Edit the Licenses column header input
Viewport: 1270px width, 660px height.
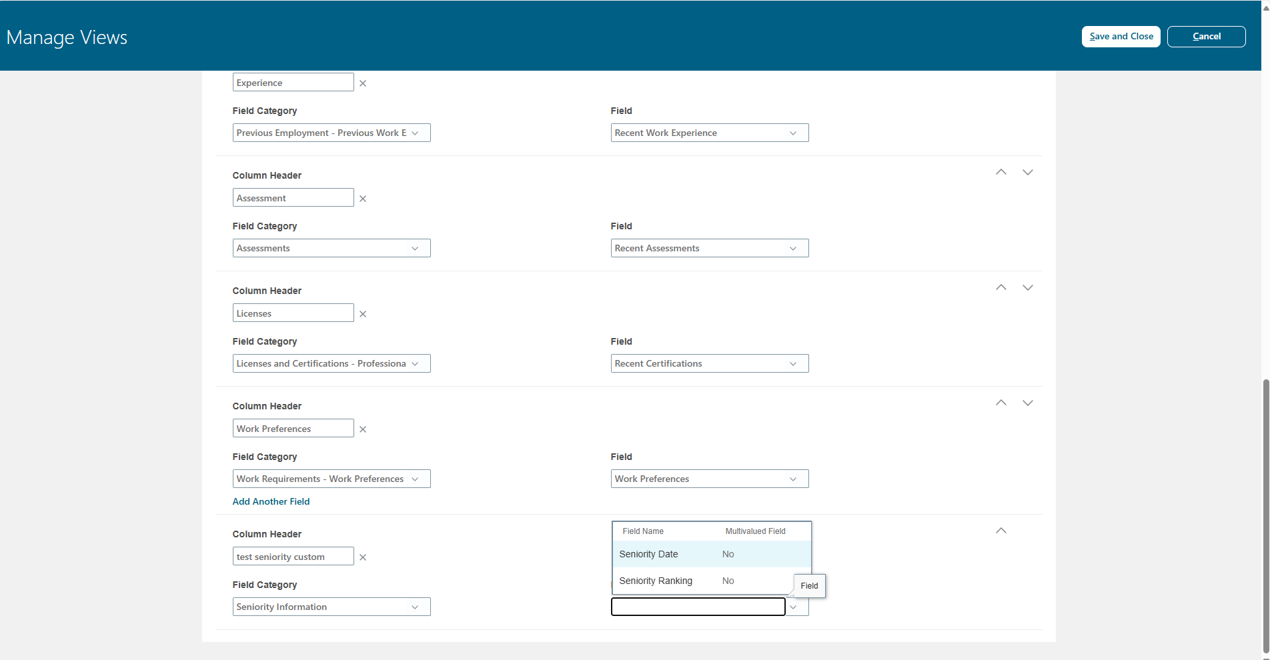pyautogui.click(x=293, y=313)
